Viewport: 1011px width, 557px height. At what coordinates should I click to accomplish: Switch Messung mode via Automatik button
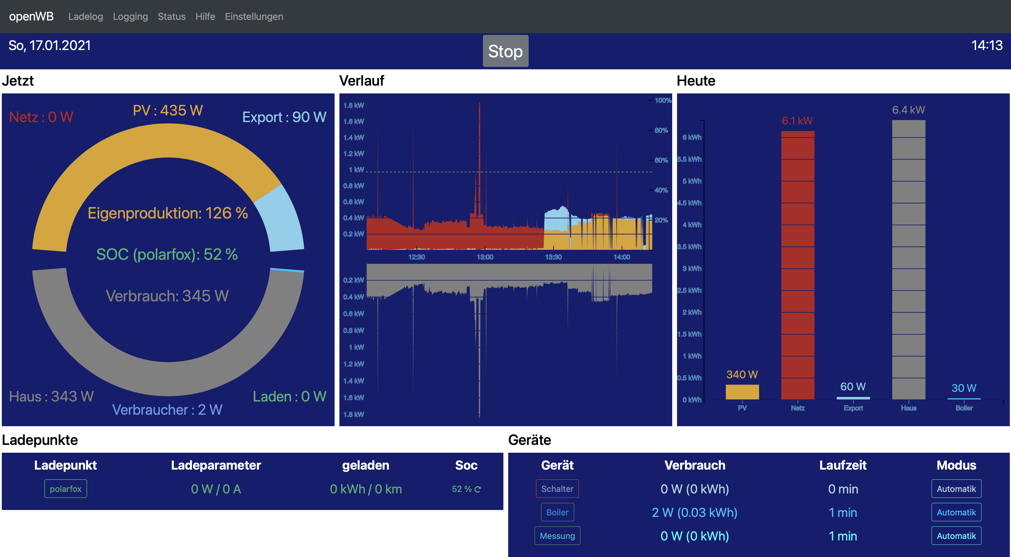(956, 536)
